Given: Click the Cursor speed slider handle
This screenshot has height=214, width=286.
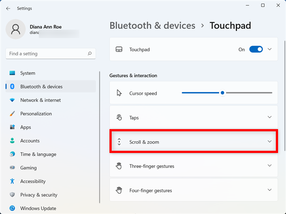Looking at the screenshot, I should 222,93.
